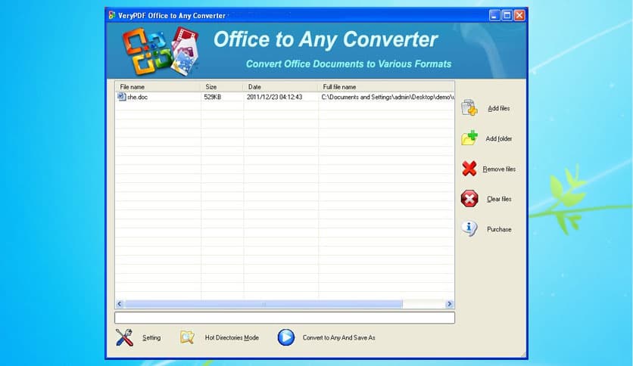Maximize the VeryPDF converter window
The width and height of the screenshot is (633, 366).
(507, 15)
